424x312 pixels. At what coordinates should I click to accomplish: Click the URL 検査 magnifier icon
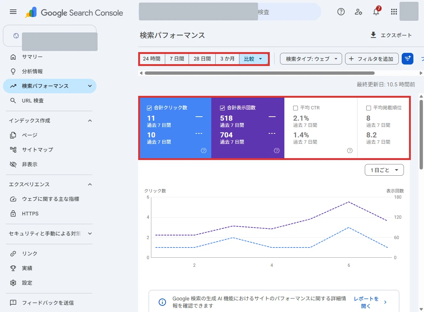(13, 101)
